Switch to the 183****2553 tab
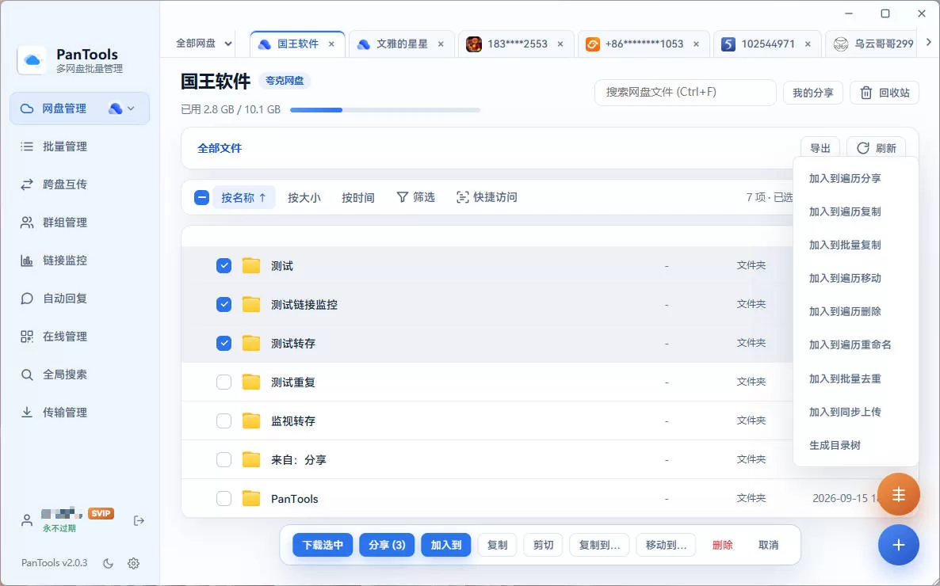Image resolution: width=940 pixels, height=586 pixels. (517, 44)
